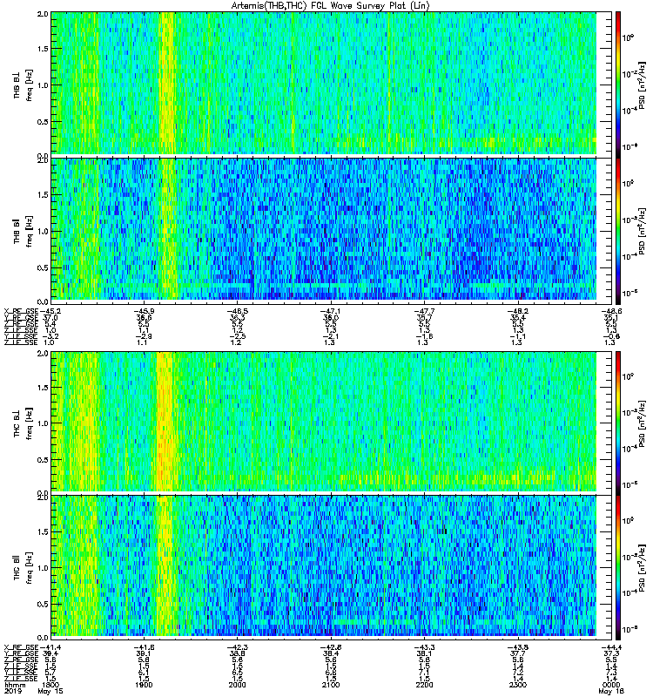Click the PSD [nT²/Hz] label of the bottom color bar

[x=642, y=568]
